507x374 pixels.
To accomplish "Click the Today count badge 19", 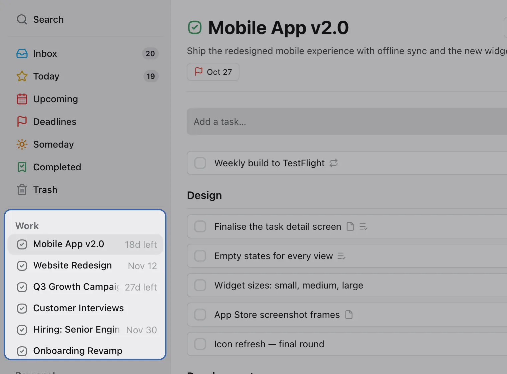I will 151,76.
